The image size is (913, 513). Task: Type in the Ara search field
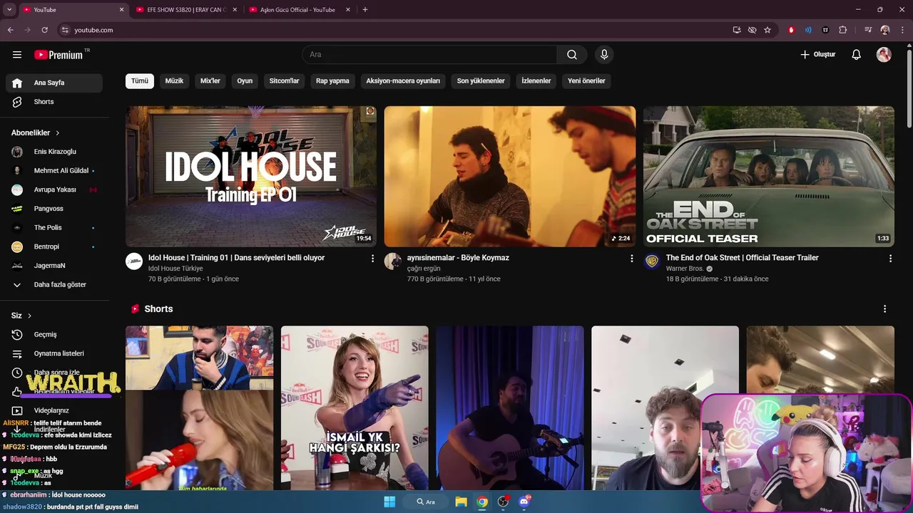[429, 55]
